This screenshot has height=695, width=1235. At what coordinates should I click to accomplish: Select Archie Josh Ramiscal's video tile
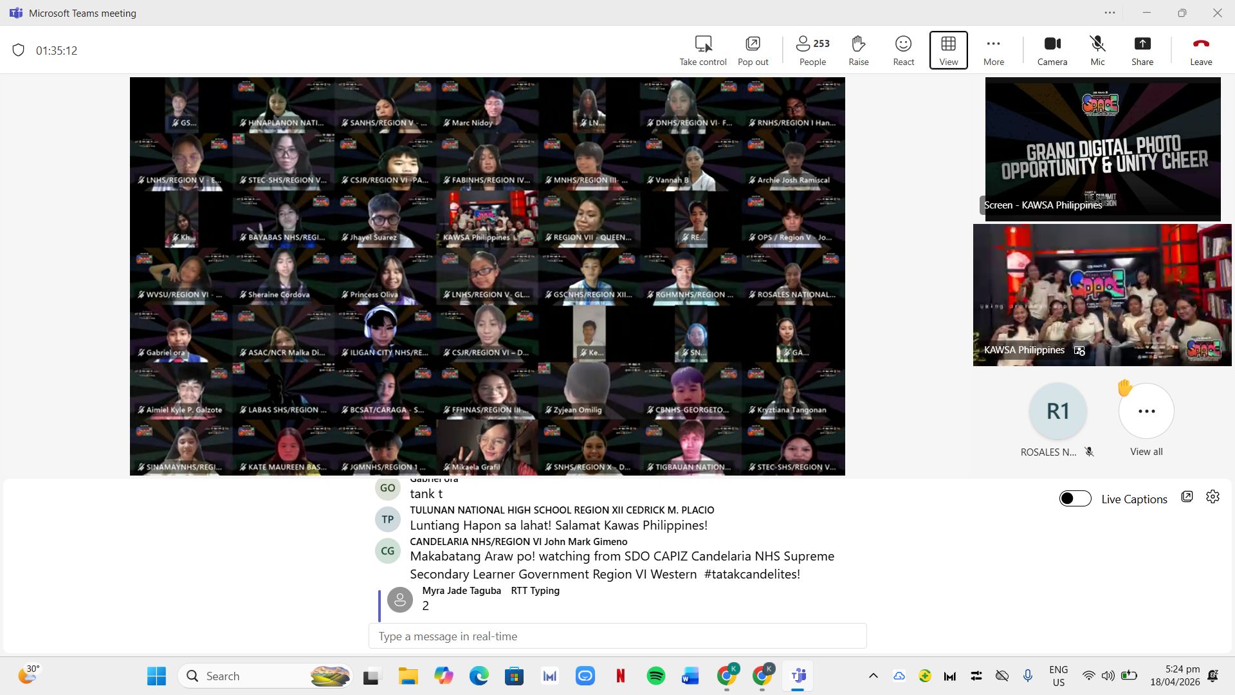[794, 163]
